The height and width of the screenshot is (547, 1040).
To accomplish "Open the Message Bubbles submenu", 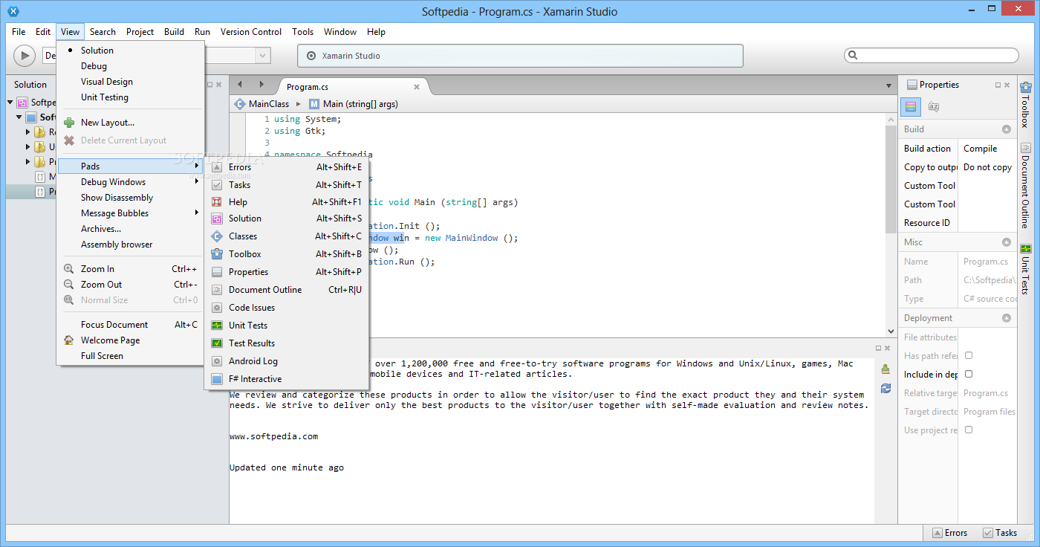I will pos(131,213).
